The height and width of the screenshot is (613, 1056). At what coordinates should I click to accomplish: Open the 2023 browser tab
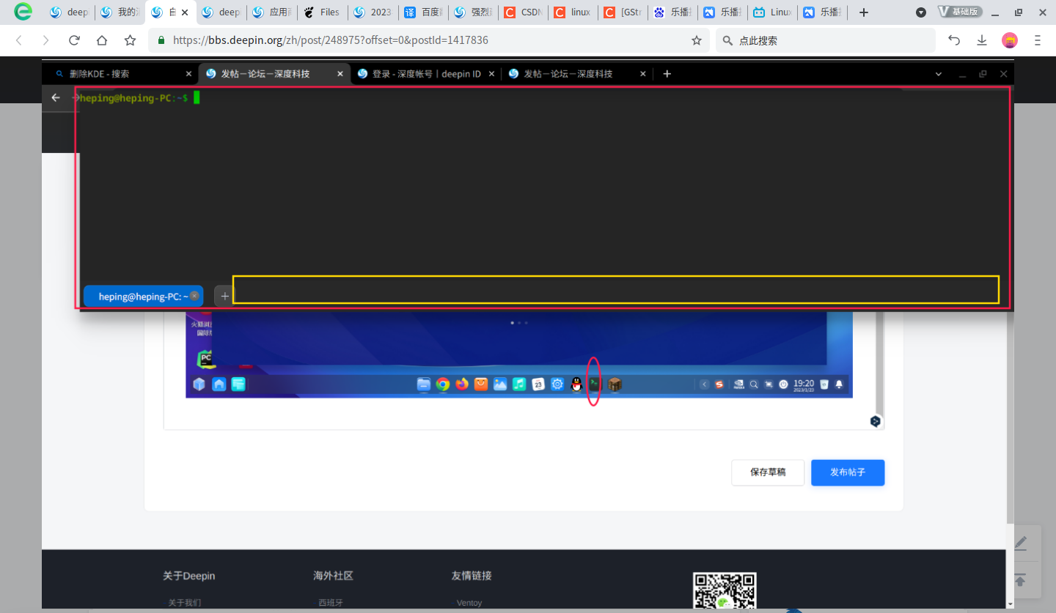point(373,12)
